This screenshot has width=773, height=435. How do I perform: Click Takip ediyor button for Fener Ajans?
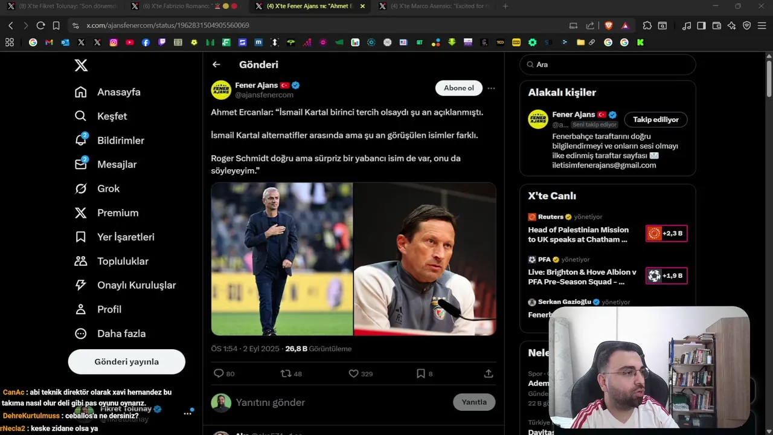656,120
